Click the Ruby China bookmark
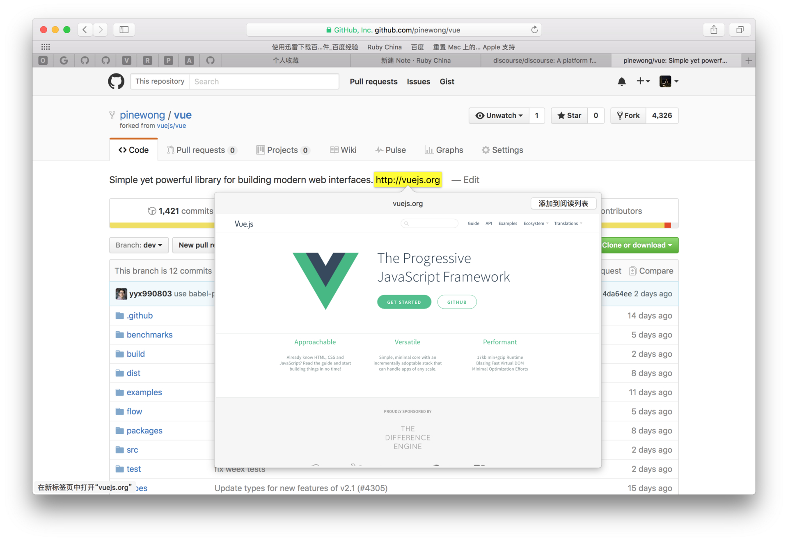This screenshot has height=541, width=788. pyautogui.click(x=384, y=47)
